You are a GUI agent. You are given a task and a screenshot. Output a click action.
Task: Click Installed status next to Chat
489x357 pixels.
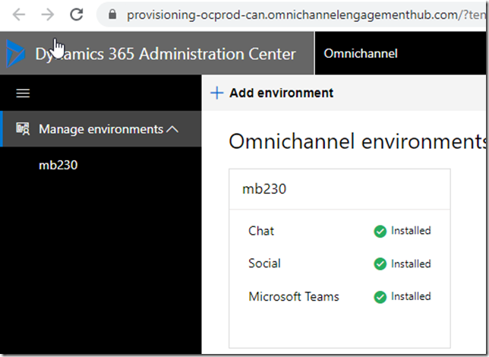[411, 231]
